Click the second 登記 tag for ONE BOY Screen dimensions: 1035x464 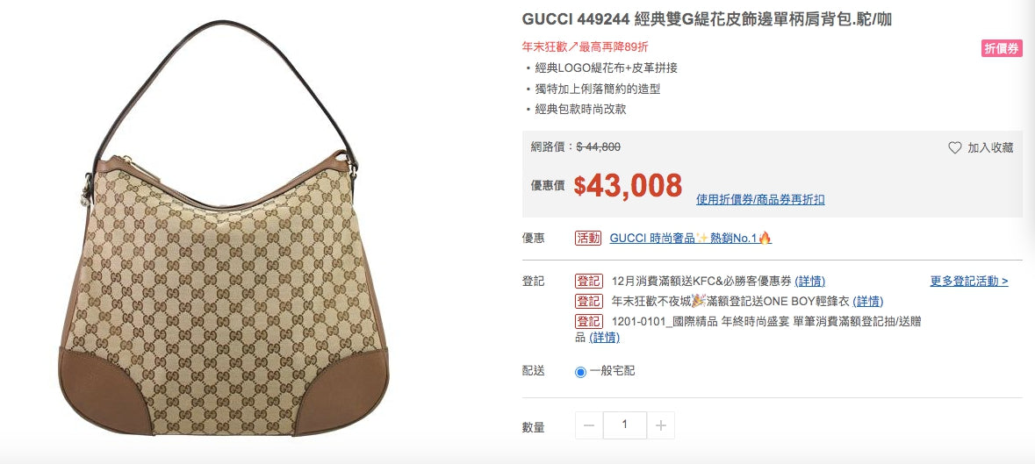coord(588,301)
